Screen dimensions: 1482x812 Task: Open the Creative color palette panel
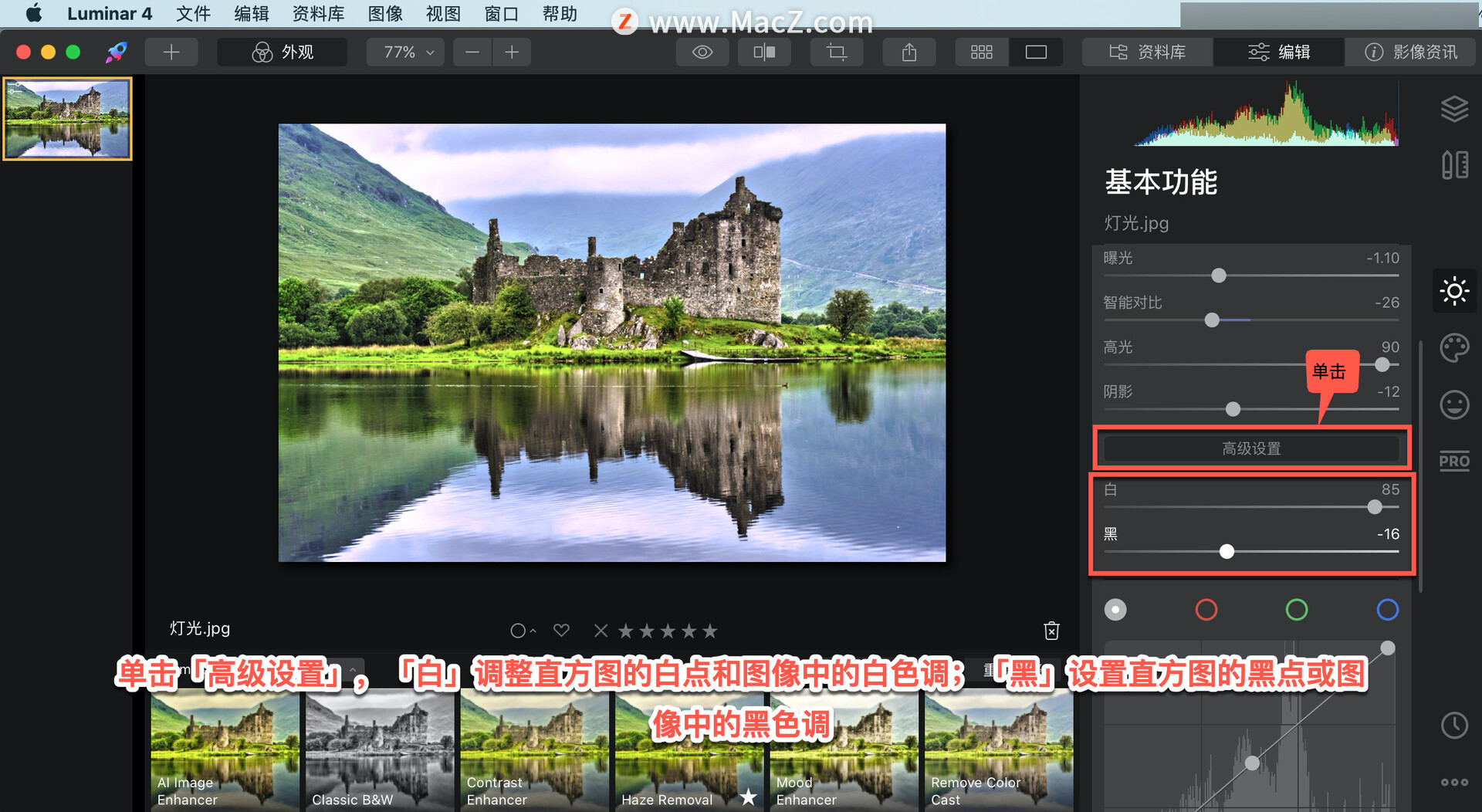point(1454,347)
